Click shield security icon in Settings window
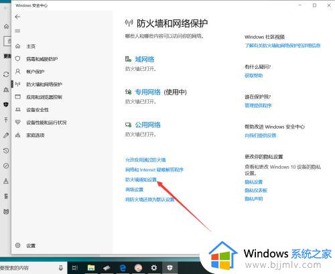 6,105
